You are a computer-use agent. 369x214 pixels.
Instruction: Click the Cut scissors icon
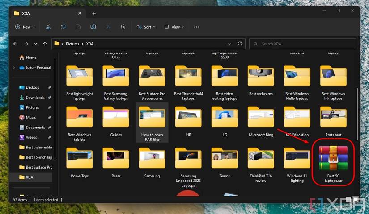[x=48, y=27]
